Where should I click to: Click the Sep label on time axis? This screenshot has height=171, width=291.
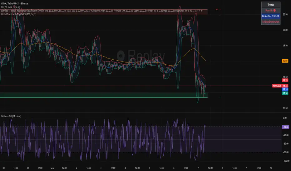52,168
